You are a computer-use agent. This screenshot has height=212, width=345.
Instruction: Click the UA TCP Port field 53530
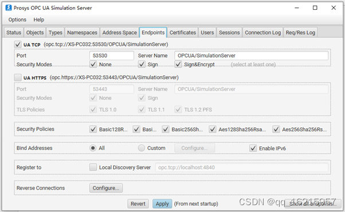112,55
